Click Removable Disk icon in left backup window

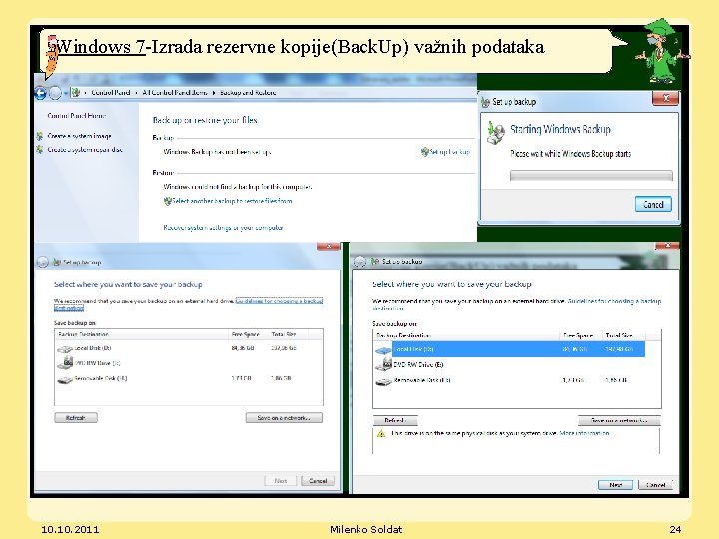tap(65, 379)
